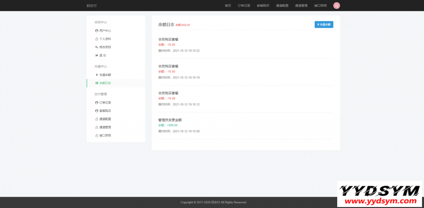Click the 码支付 brand logo link
The height and width of the screenshot is (208, 424).
point(91,6)
